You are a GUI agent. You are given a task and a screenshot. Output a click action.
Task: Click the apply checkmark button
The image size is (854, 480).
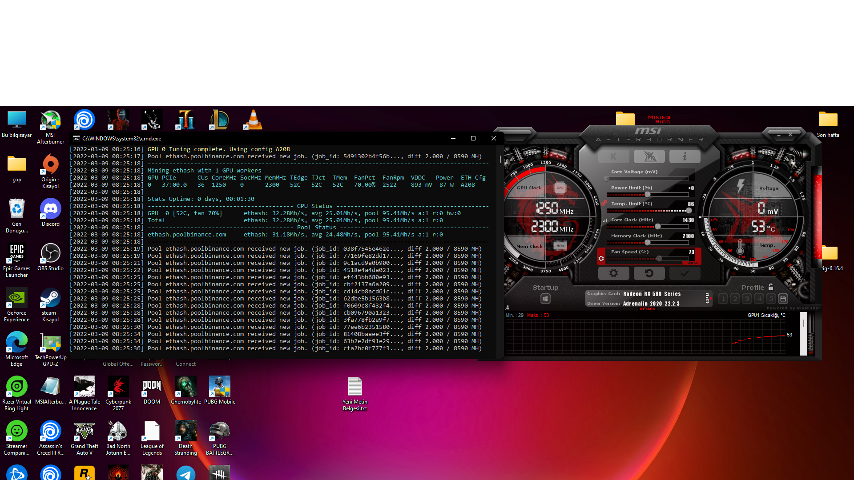click(x=685, y=273)
